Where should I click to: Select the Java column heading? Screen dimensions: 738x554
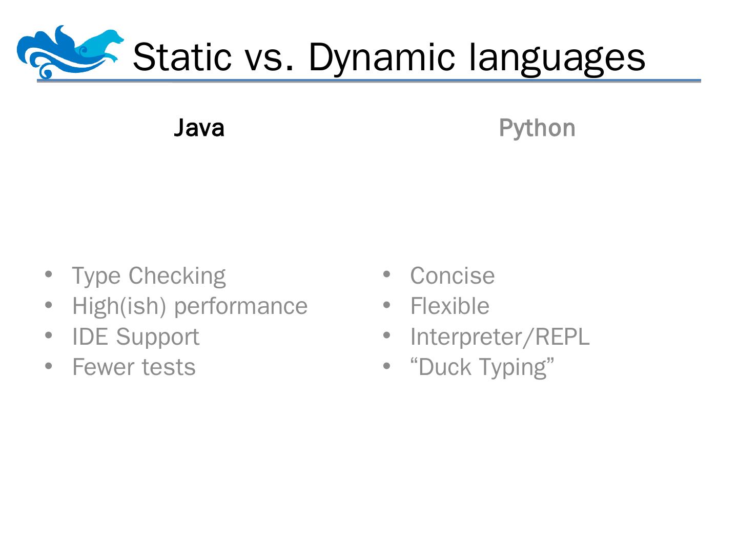(199, 128)
